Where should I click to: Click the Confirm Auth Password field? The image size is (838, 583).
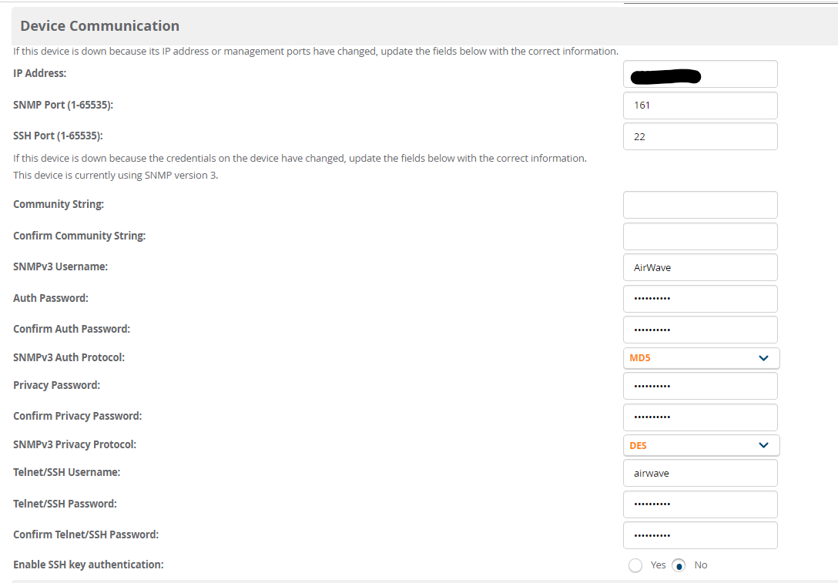click(700, 329)
